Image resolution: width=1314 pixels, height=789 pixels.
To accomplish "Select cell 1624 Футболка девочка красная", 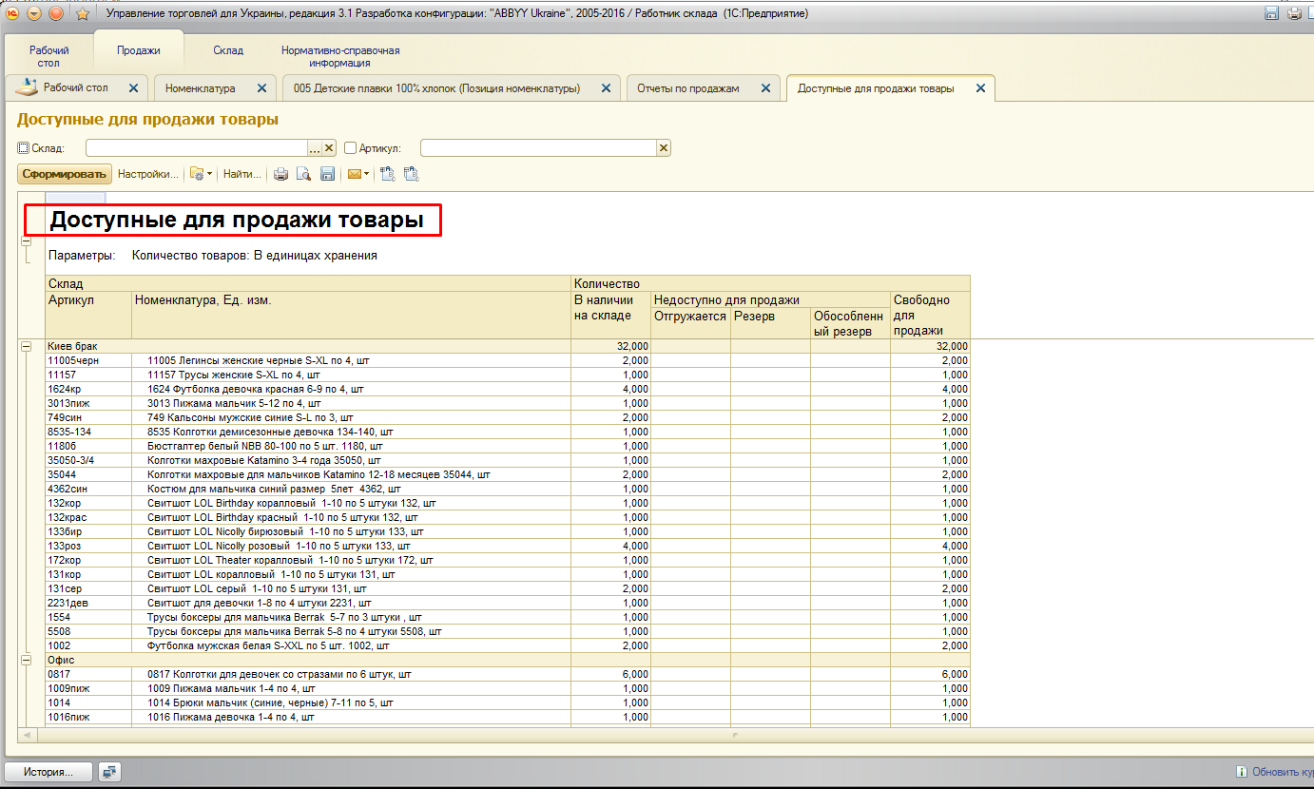I will (351, 390).
